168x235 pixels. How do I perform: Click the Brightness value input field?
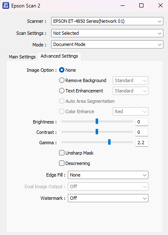[142, 122]
